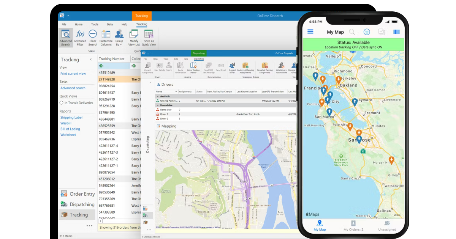Open the Shipping Label report link
456x239 pixels.
pos(71,118)
